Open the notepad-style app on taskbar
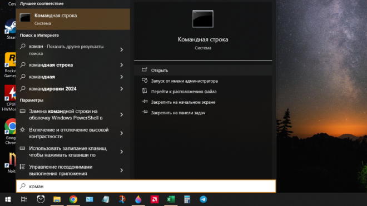Viewport: 367px width, 206px height. point(106,199)
